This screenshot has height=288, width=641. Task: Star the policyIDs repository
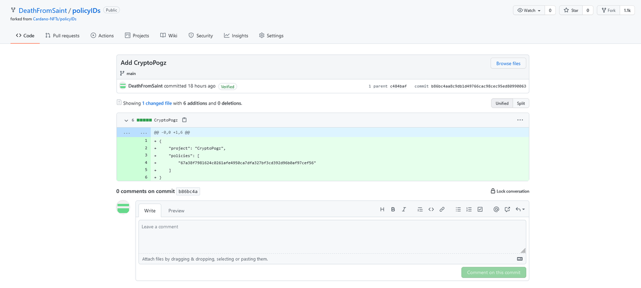pyautogui.click(x=571, y=10)
